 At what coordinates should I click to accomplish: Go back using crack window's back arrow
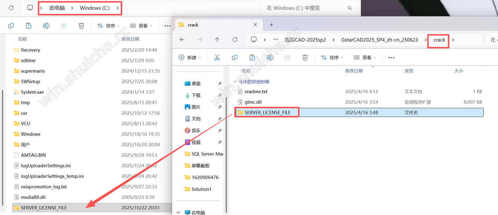click(182, 40)
